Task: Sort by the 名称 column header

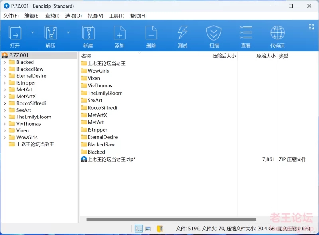Action: click(86, 56)
